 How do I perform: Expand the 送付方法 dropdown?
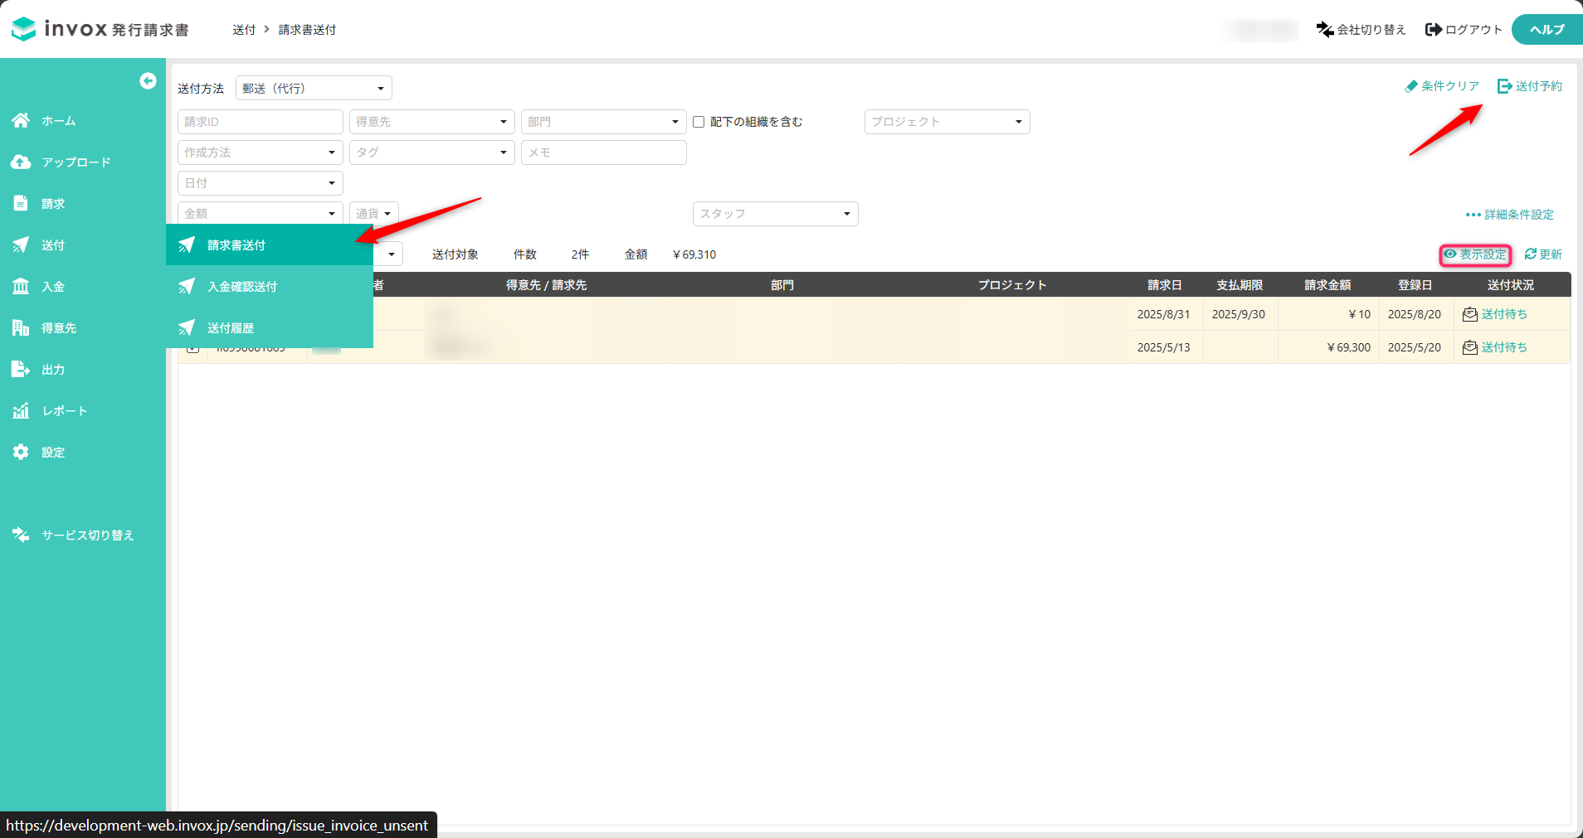pos(314,89)
